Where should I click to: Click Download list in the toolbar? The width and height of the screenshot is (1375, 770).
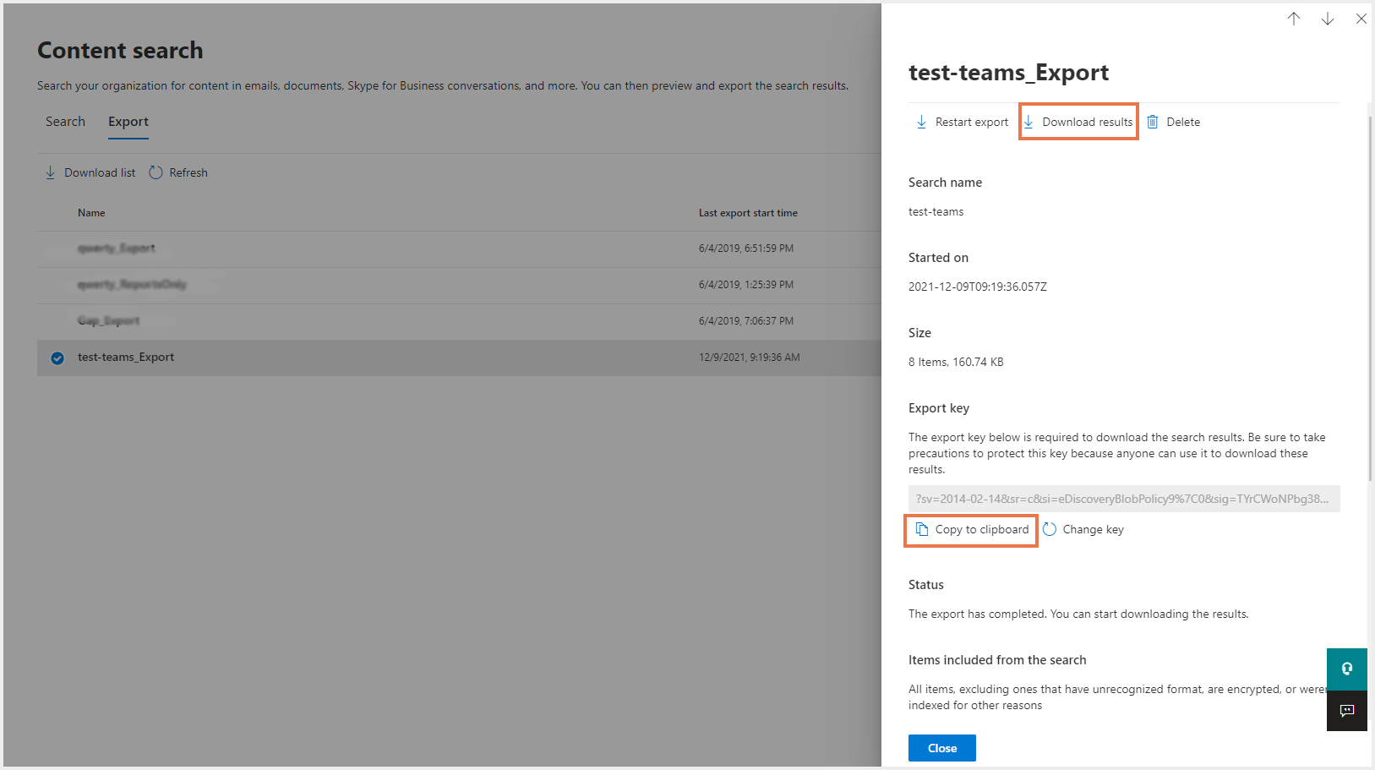pyautogui.click(x=90, y=173)
